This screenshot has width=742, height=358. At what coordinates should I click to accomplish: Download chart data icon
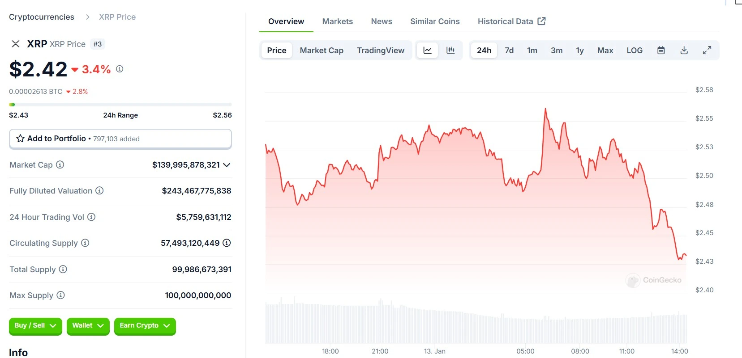[x=684, y=51]
